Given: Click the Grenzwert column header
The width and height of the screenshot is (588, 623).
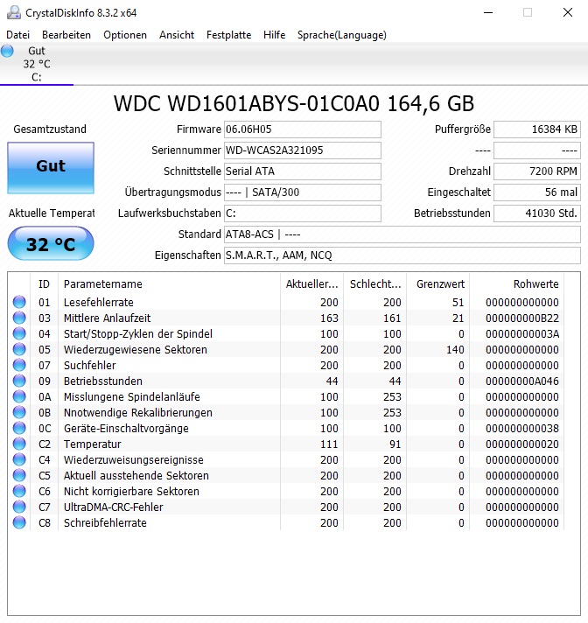Looking at the screenshot, I should point(438,284).
